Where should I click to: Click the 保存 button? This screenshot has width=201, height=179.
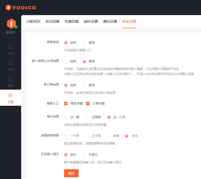pos(71,173)
